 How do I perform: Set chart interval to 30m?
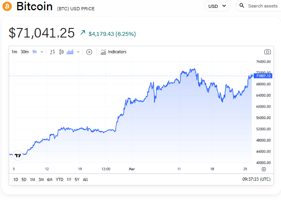pyautogui.click(x=24, y=52)
